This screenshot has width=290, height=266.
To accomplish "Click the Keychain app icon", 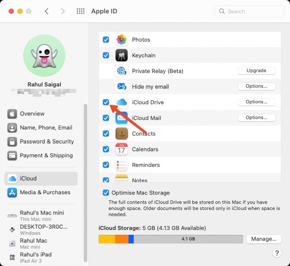I will pos(121,55).
